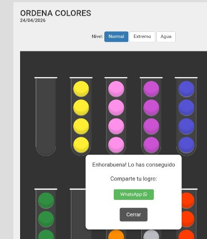
Task: Click the top red-orange ball
Action: (x=187, y=200)
